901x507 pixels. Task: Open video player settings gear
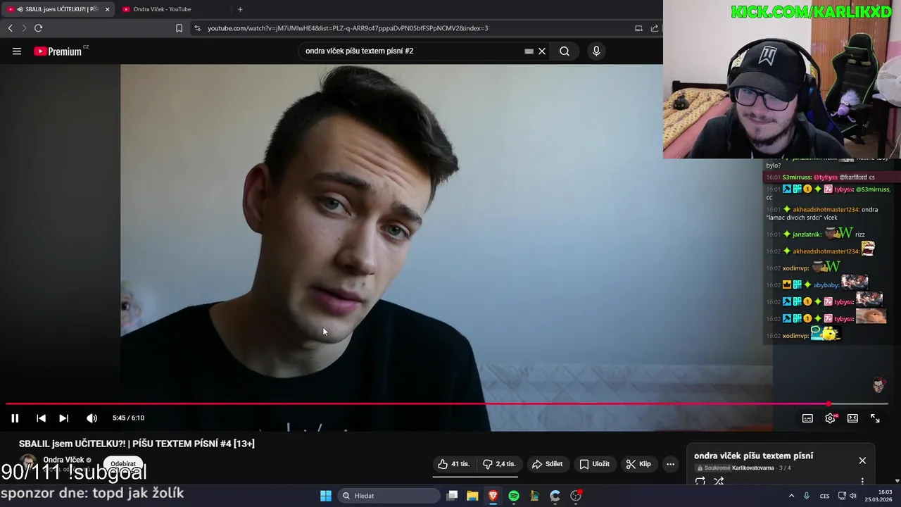(831, 418)
